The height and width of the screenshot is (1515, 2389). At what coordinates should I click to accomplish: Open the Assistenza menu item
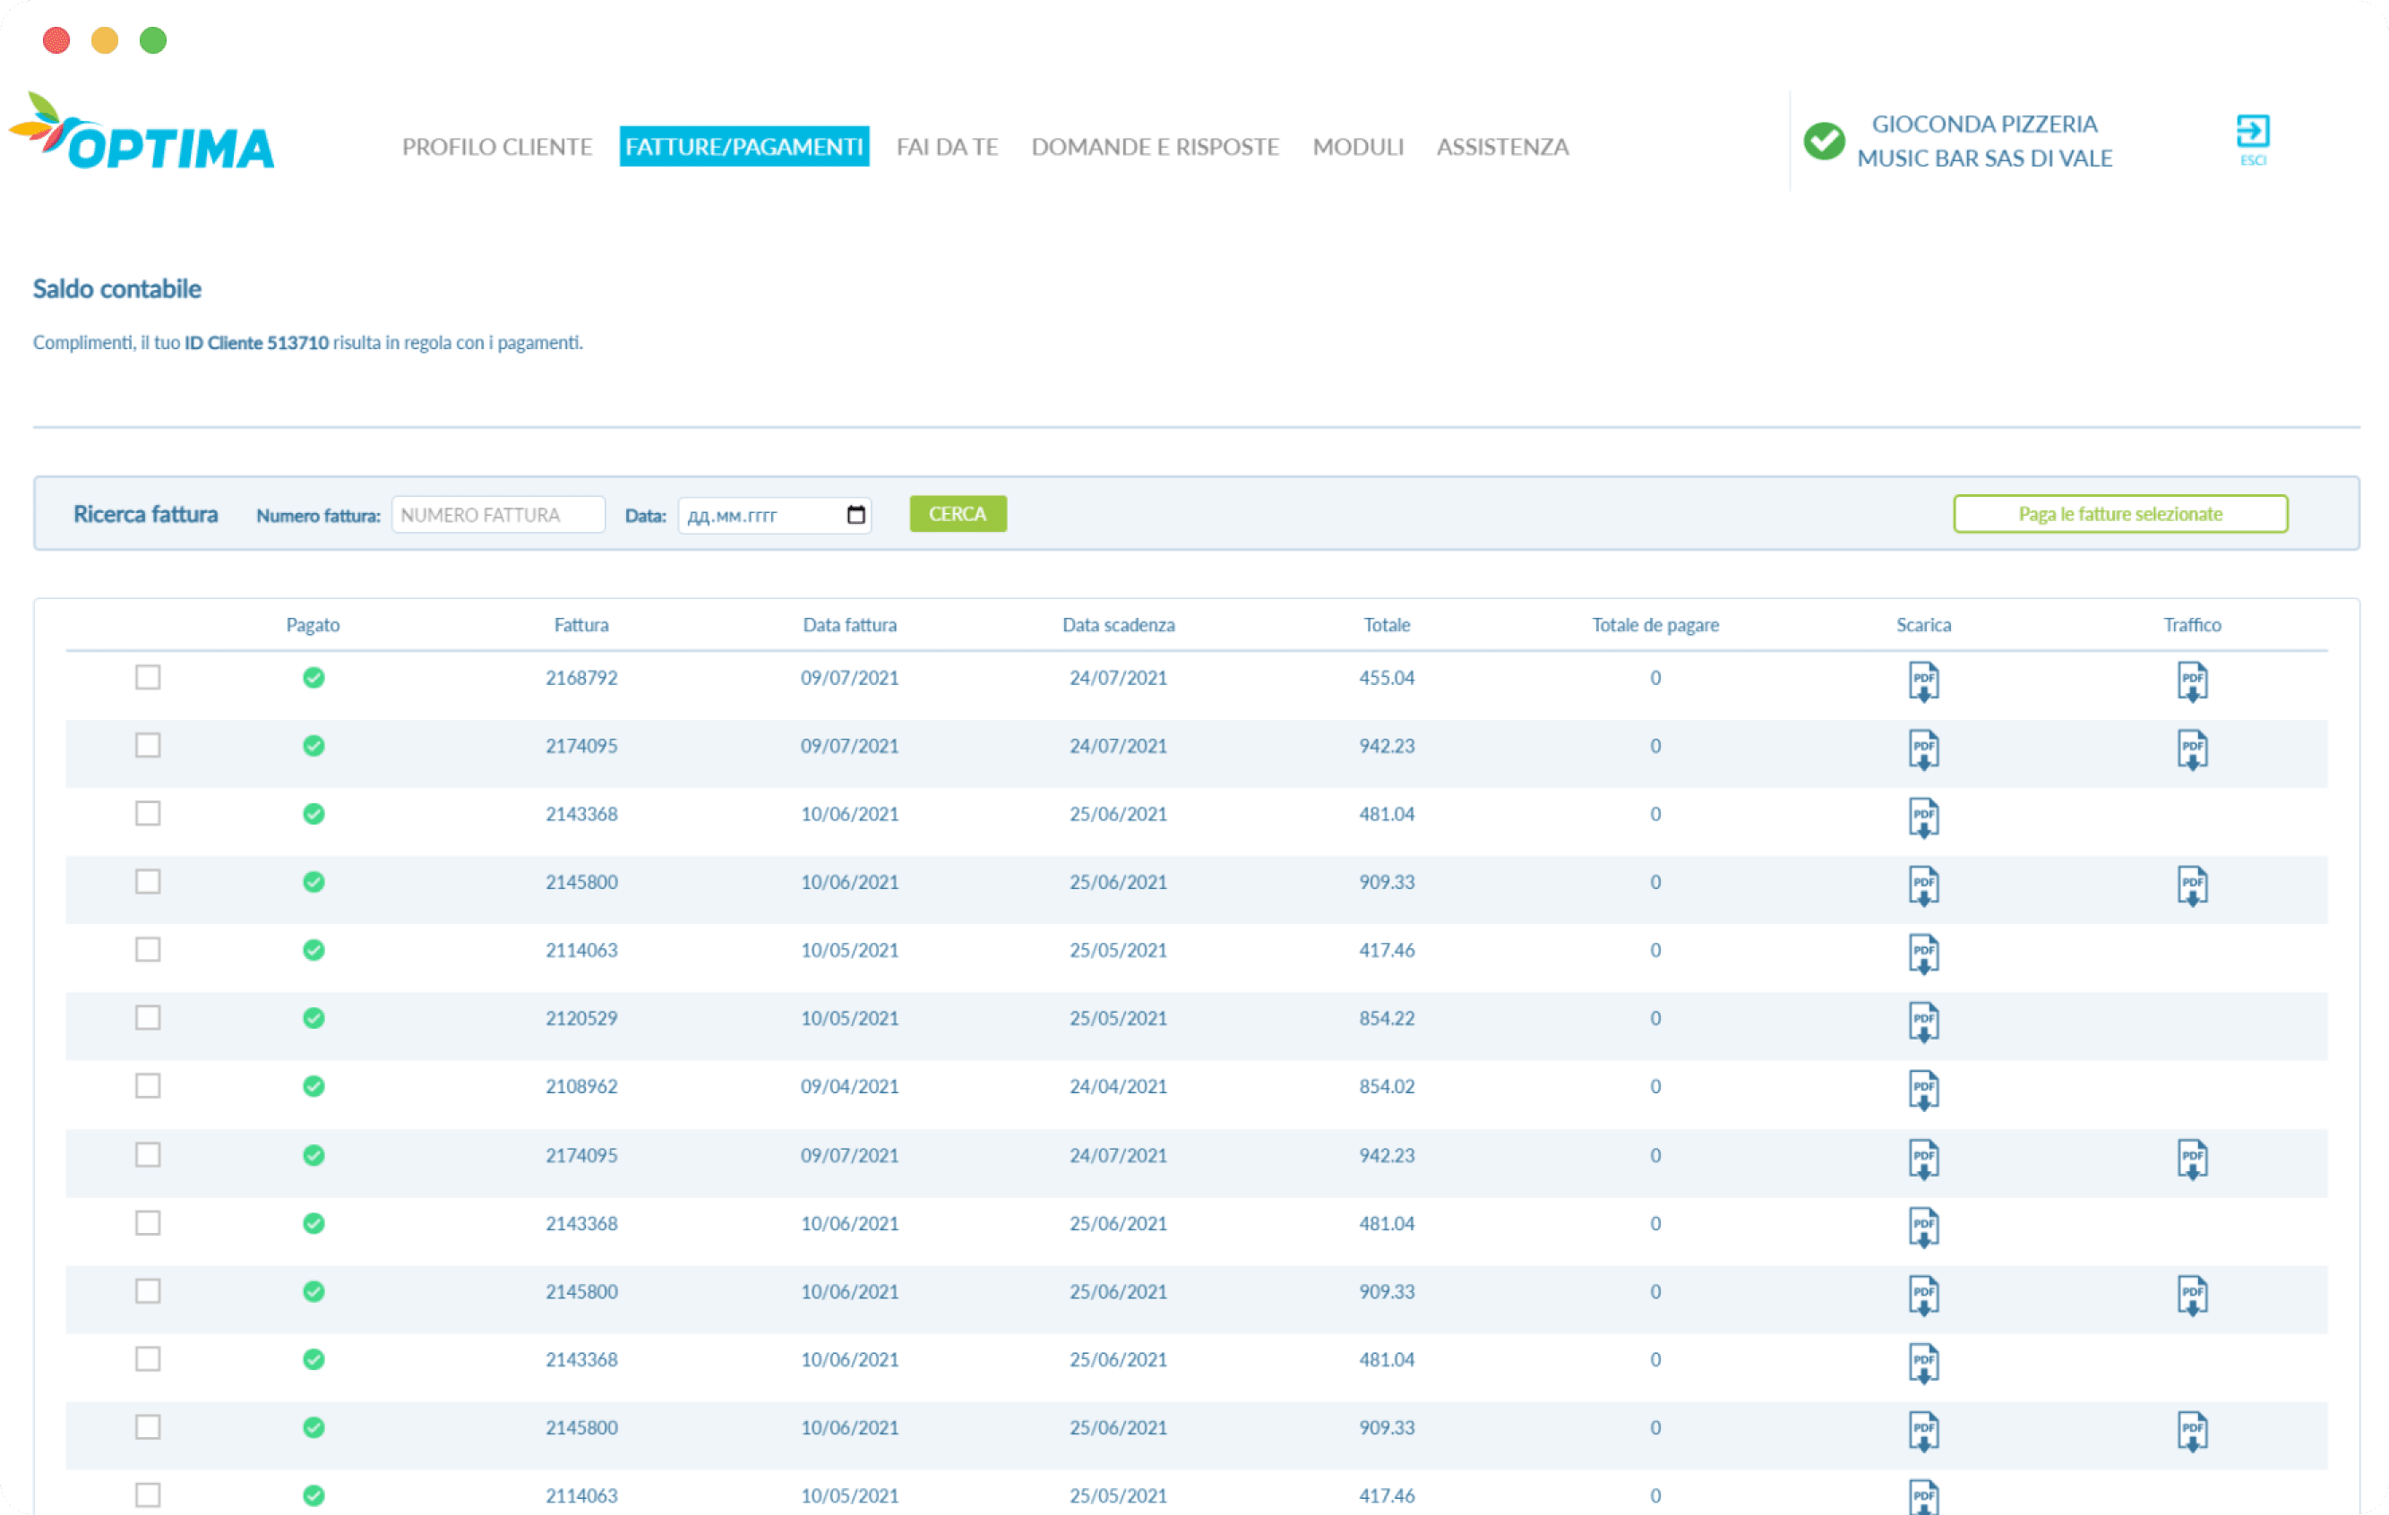click(x=1501, y=147)
